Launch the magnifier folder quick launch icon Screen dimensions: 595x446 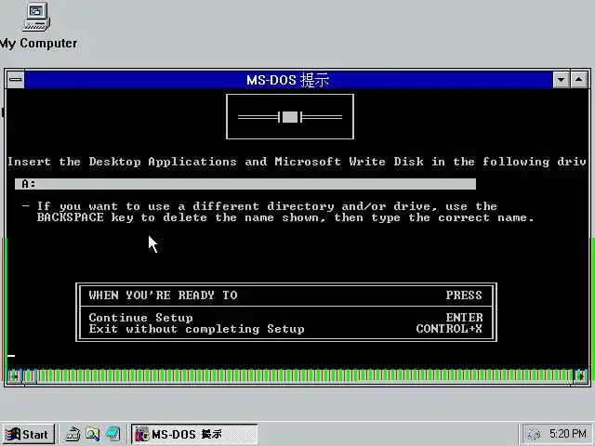[93, 434]
